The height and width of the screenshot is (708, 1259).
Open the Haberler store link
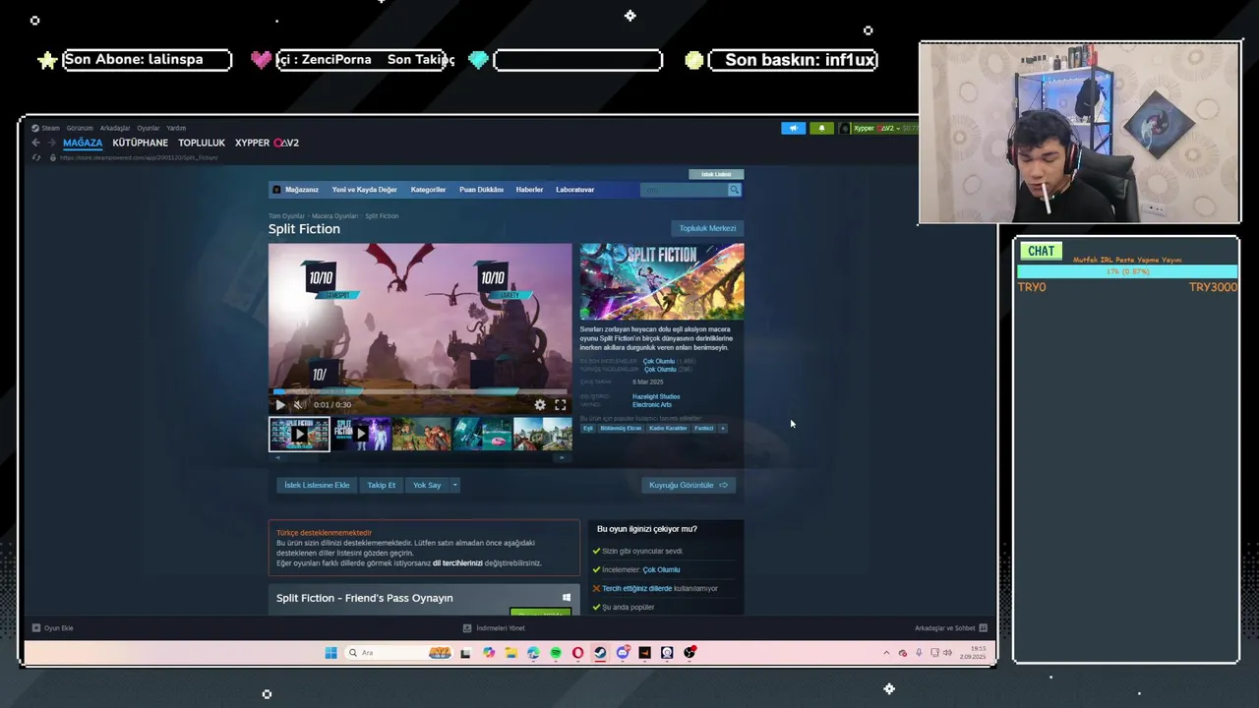click(x=529, y=190)
